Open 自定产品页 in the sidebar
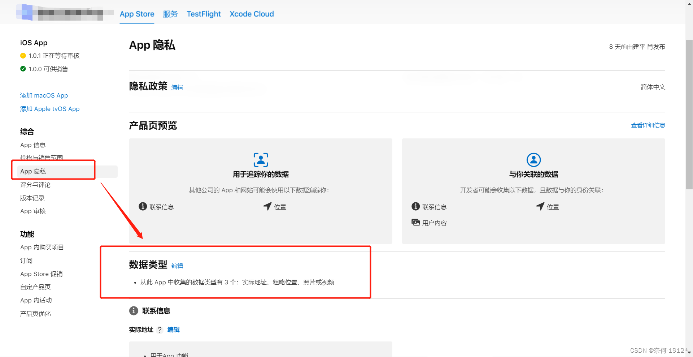693x357 pixels. pos(35,287)
